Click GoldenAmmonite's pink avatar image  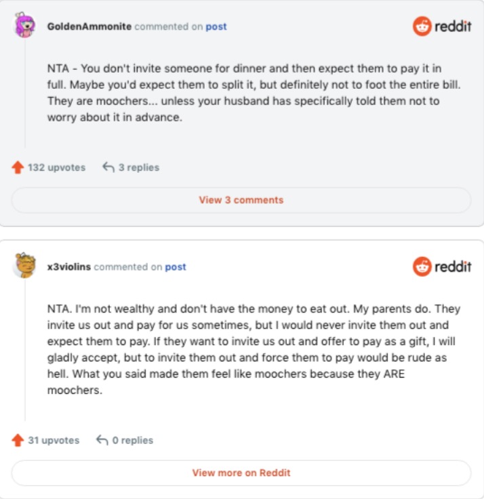(x=25, y=26)
